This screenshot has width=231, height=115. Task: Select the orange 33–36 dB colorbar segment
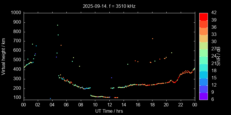pyautogui.click(x=204, y=31)
